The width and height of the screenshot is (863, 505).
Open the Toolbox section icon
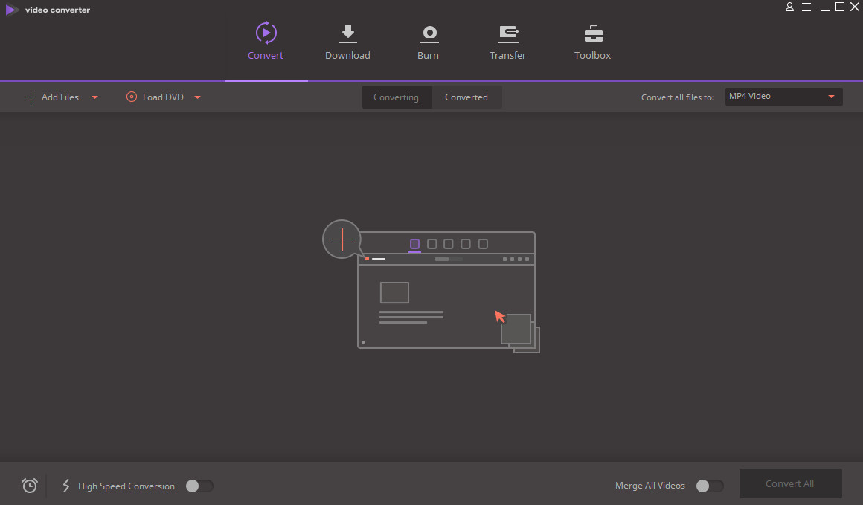click(593, 33)
